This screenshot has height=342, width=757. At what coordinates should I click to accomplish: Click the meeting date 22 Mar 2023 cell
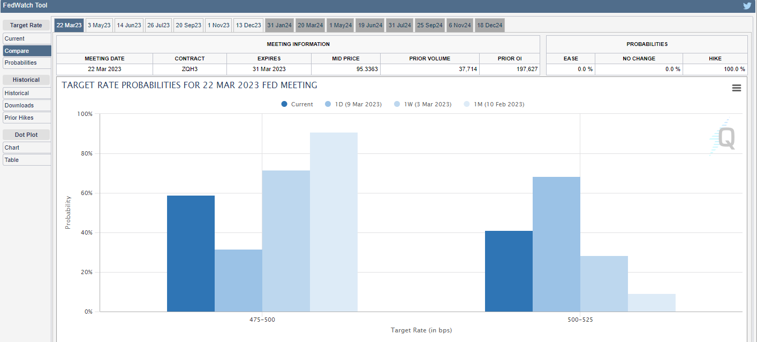pos(104,69)
